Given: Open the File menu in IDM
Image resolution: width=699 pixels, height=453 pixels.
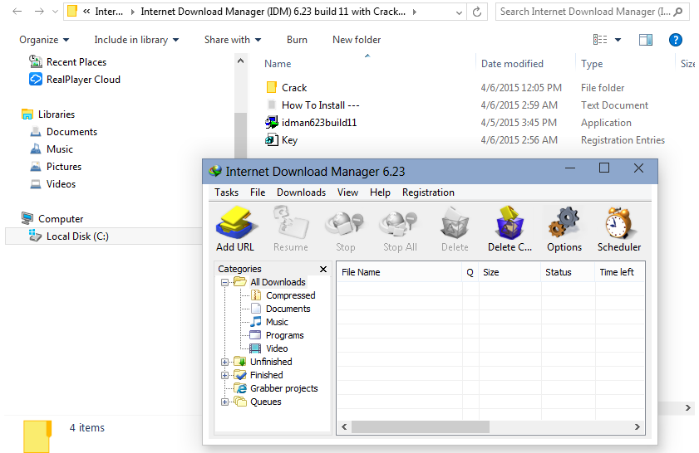Looking at the screenshot, I should (x=258, y=192).
